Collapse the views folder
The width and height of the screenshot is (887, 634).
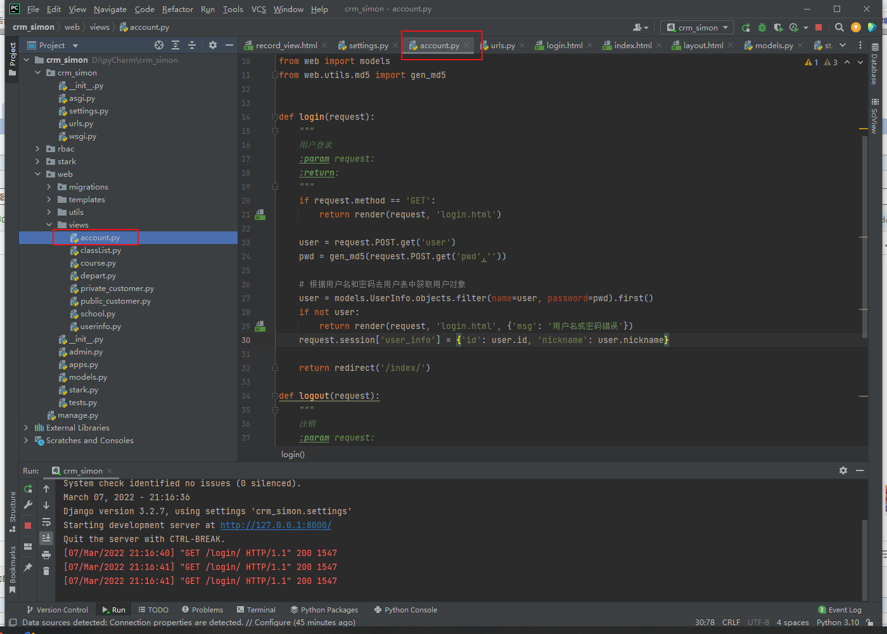[49, 225]
